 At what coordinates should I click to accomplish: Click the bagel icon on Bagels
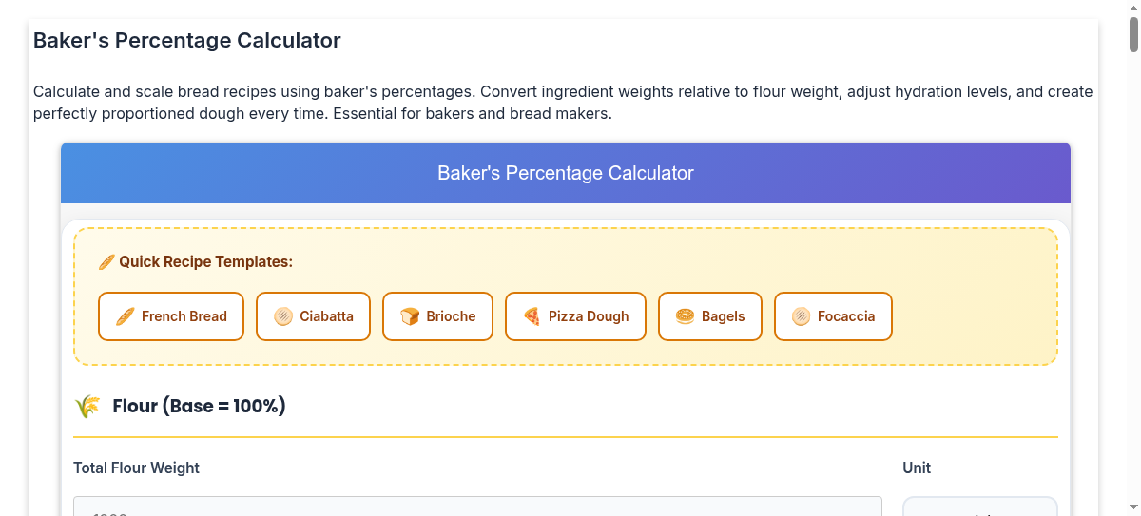[x=685, y=316]
